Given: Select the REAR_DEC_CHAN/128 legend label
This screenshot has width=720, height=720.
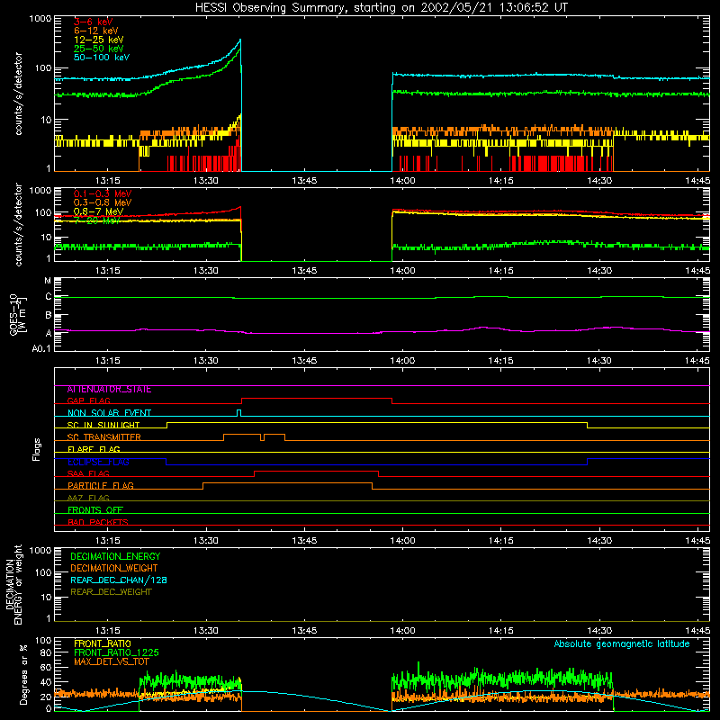Looking at the screenshot, I should click(119, 580).
